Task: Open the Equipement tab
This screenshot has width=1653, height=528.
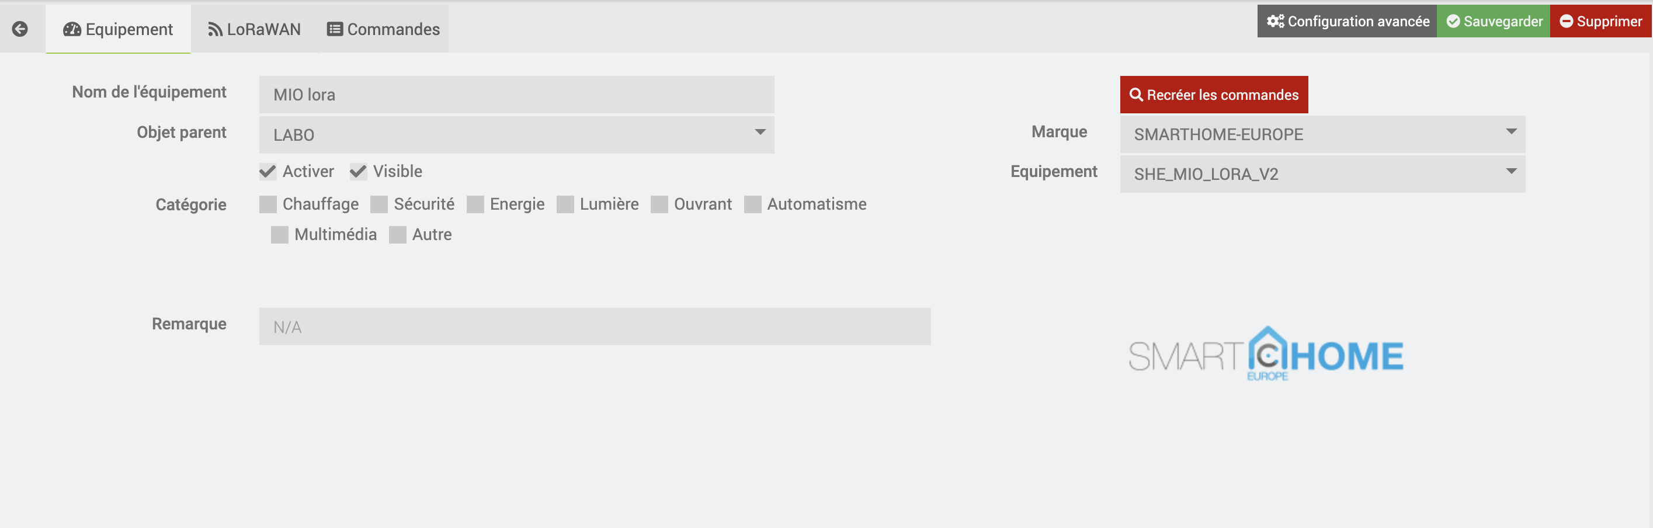Action: pyautogui.click(x=118, y=29)
